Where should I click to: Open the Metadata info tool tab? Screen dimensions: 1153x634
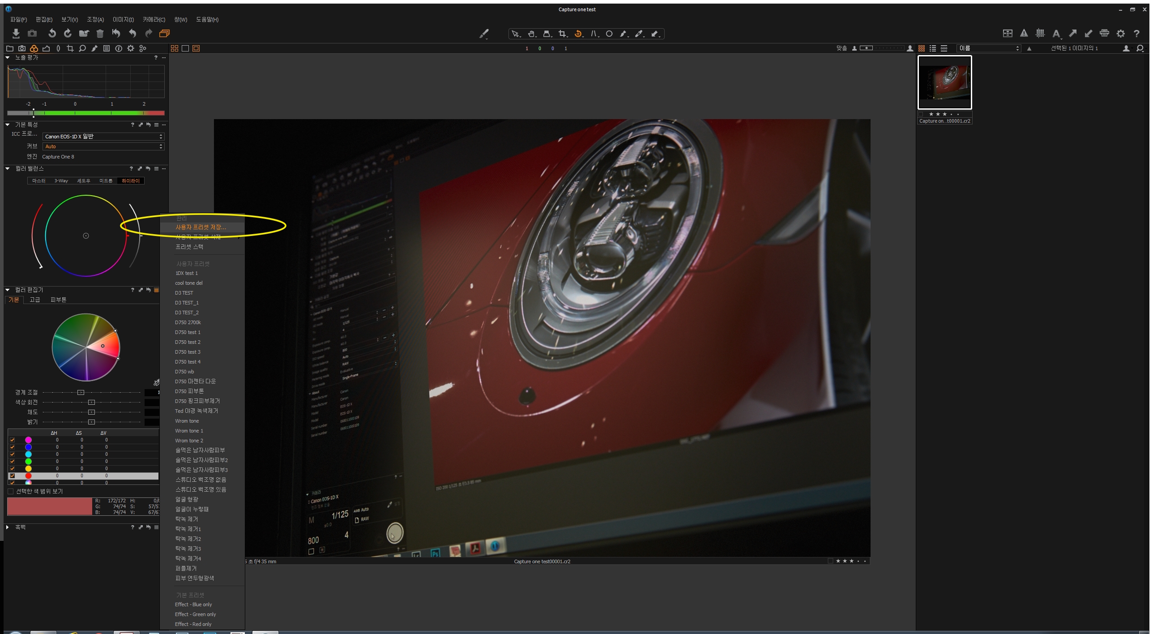point(118,48)
